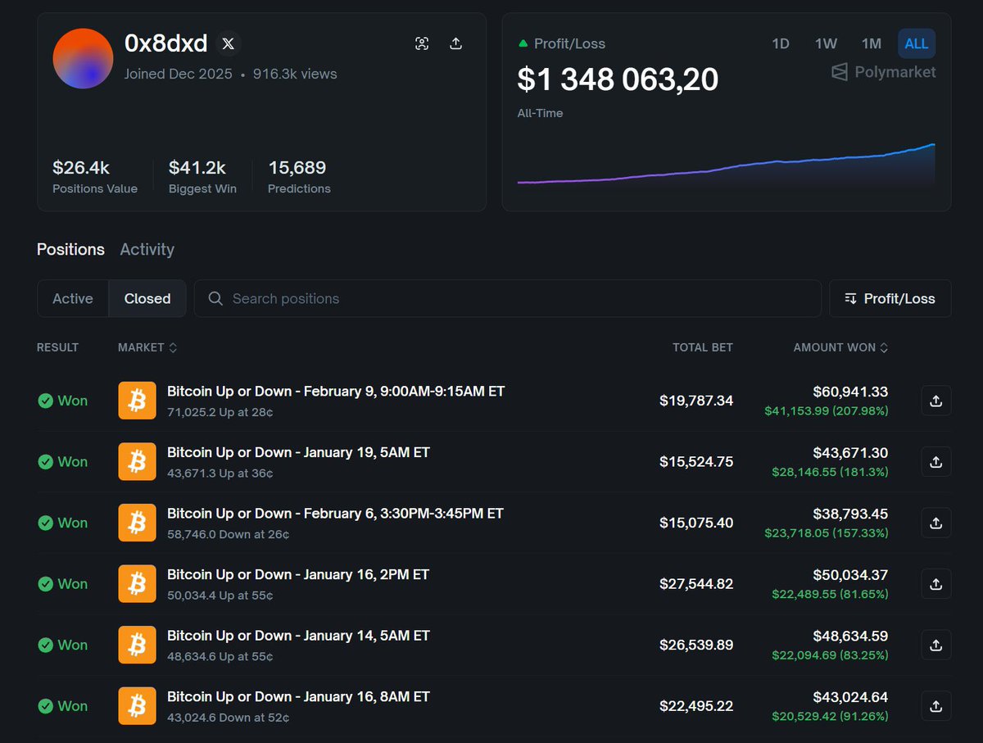
Task: Select the Positions tab
Action: point(70,249)
